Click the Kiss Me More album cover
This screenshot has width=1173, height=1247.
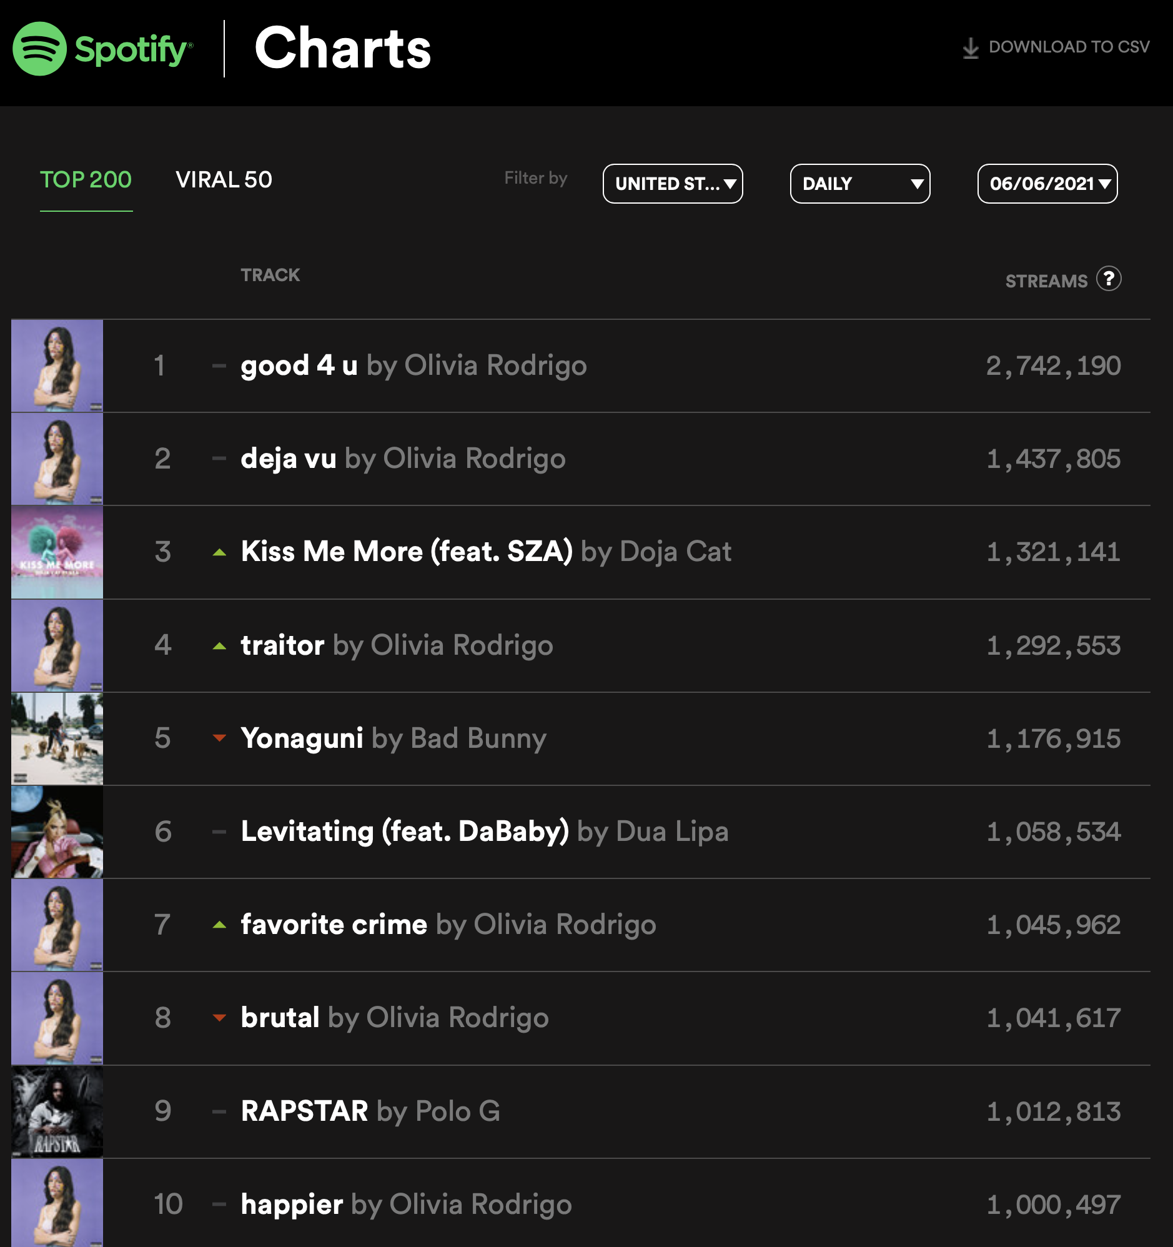pos(57,553)
